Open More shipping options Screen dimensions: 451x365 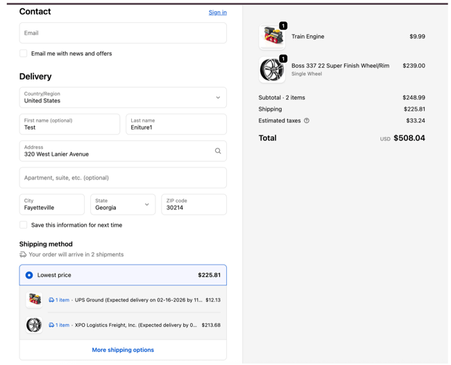(123, 350)
